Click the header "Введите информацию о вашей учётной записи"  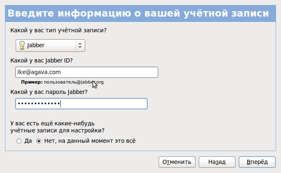coord(138,13)
